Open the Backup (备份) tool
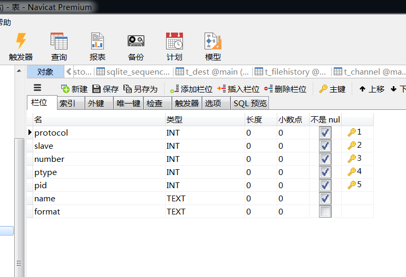406x277 pixels. [x=136, y=46]
